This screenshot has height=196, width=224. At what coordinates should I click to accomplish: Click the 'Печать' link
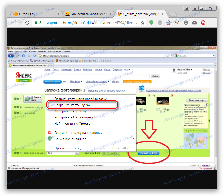click(x=116, y=82)
